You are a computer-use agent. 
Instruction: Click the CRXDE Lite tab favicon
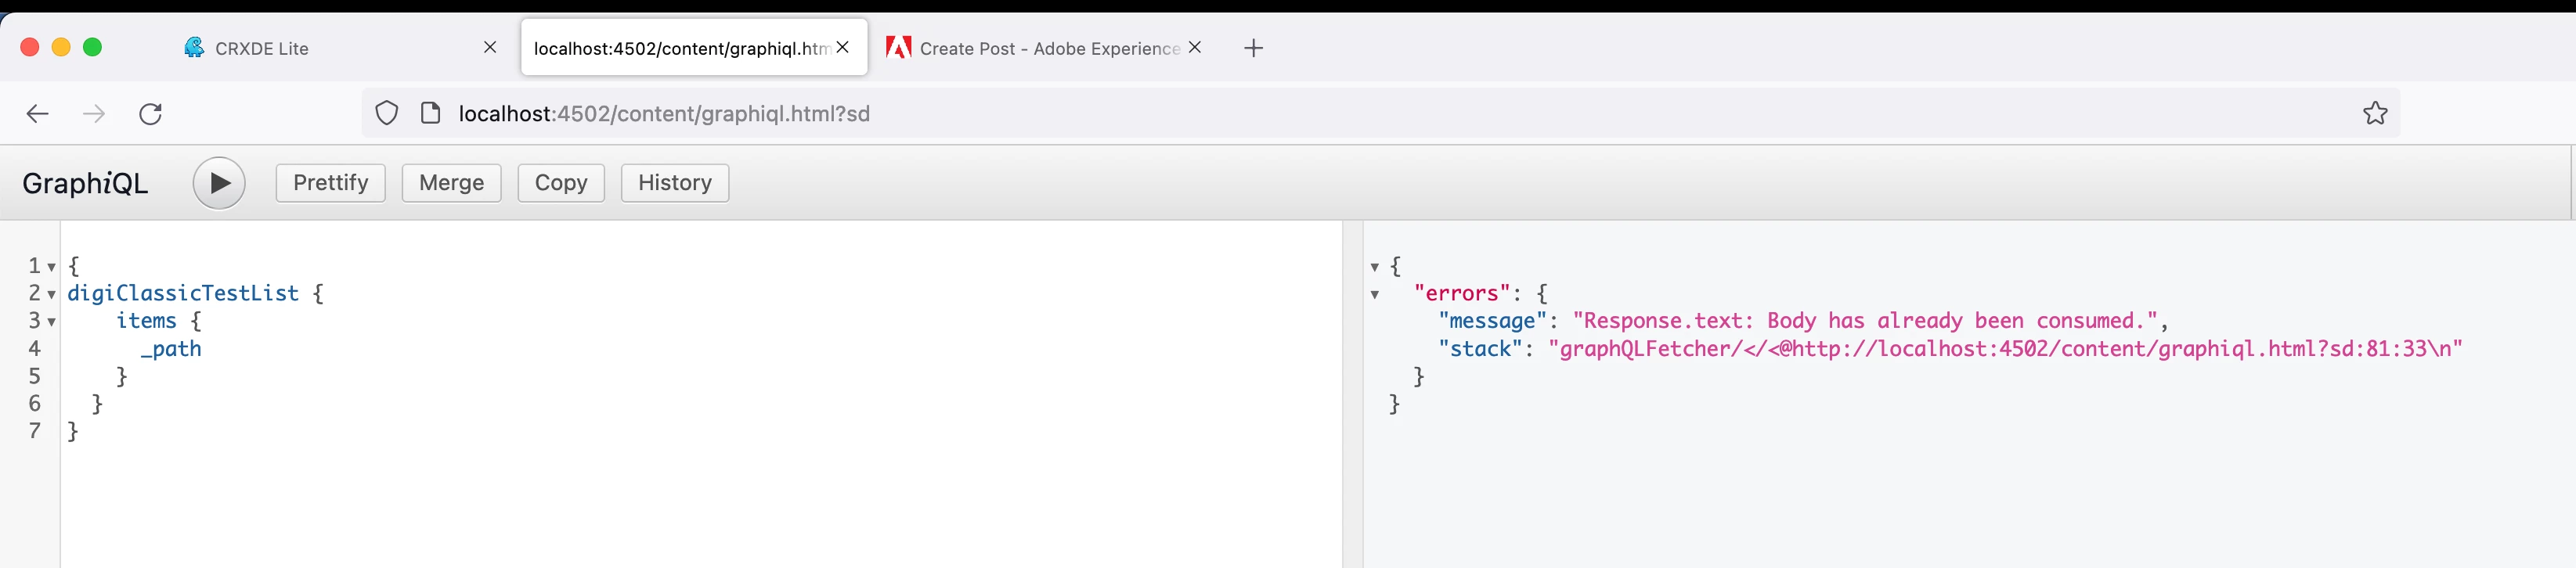[194, 47]
